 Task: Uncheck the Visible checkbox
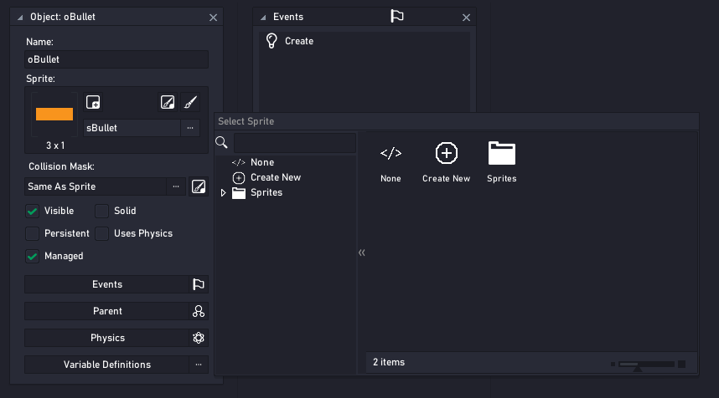click(x=33, y=211)
